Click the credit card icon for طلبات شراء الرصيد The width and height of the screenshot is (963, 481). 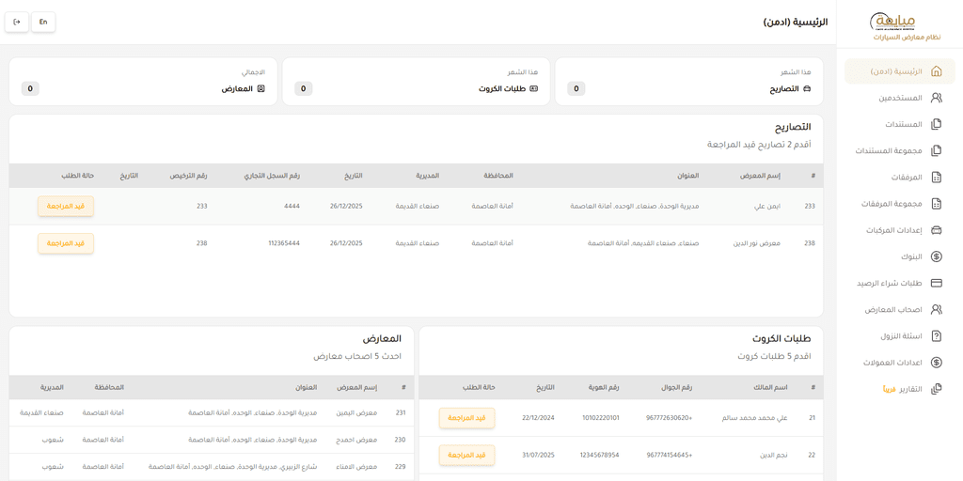tap(936, 283)
